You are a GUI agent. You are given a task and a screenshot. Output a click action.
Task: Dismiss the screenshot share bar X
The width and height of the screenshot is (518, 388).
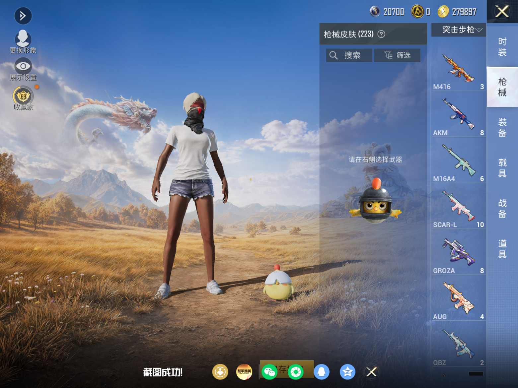point(372,372)
